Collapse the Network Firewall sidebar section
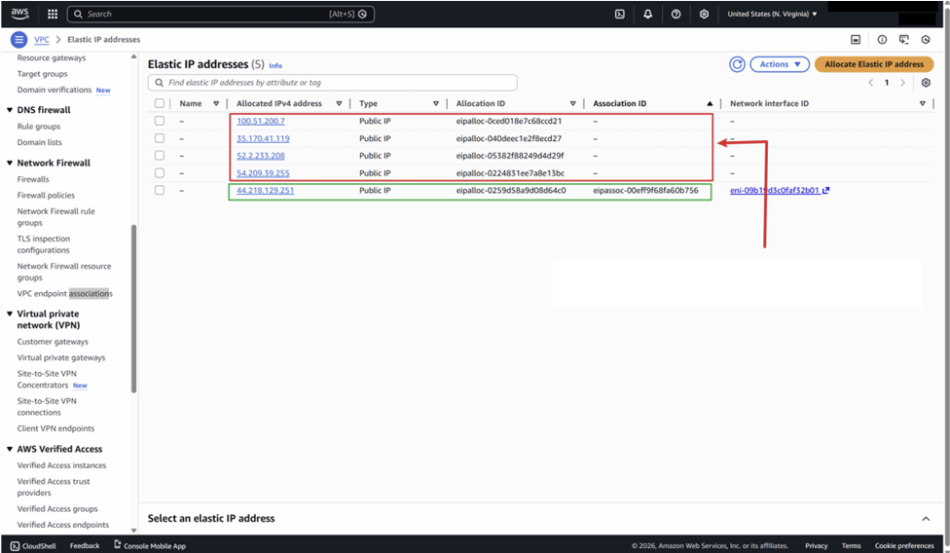The image size is (950, 553). [10, 164]
